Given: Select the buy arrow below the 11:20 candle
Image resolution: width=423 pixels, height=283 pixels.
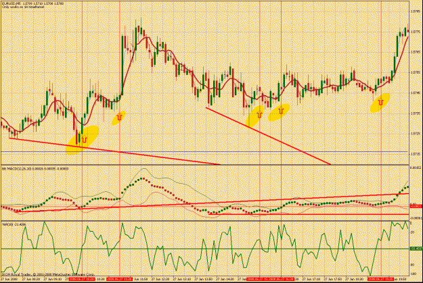Looking at the screenshot, I should pyautogui.click(x=120, y=117).
